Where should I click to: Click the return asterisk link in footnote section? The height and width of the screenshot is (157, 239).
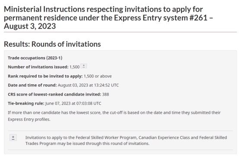click(13, 138)
